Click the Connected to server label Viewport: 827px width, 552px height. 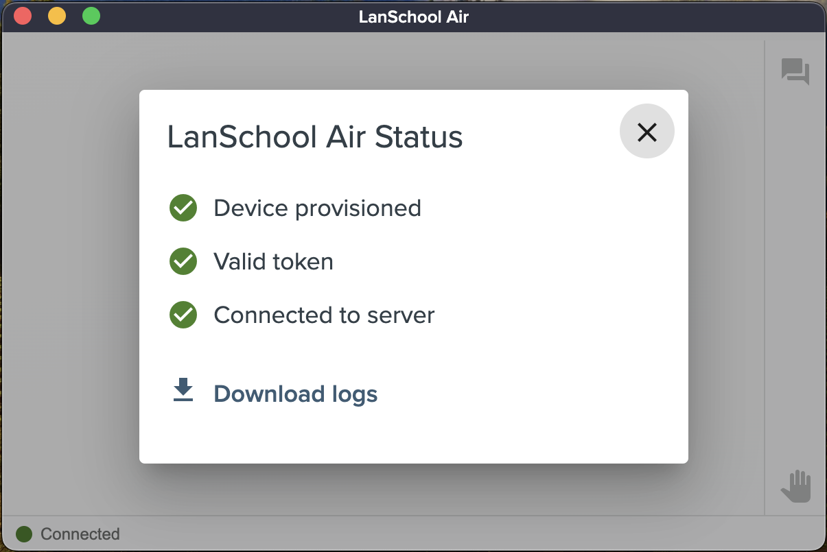(324, 315)
